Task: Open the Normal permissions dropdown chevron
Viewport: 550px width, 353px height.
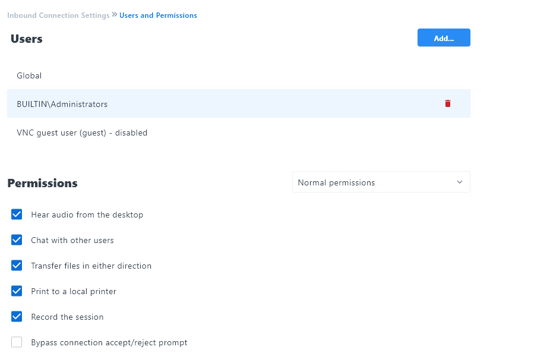Action: [x=459, y=182]
